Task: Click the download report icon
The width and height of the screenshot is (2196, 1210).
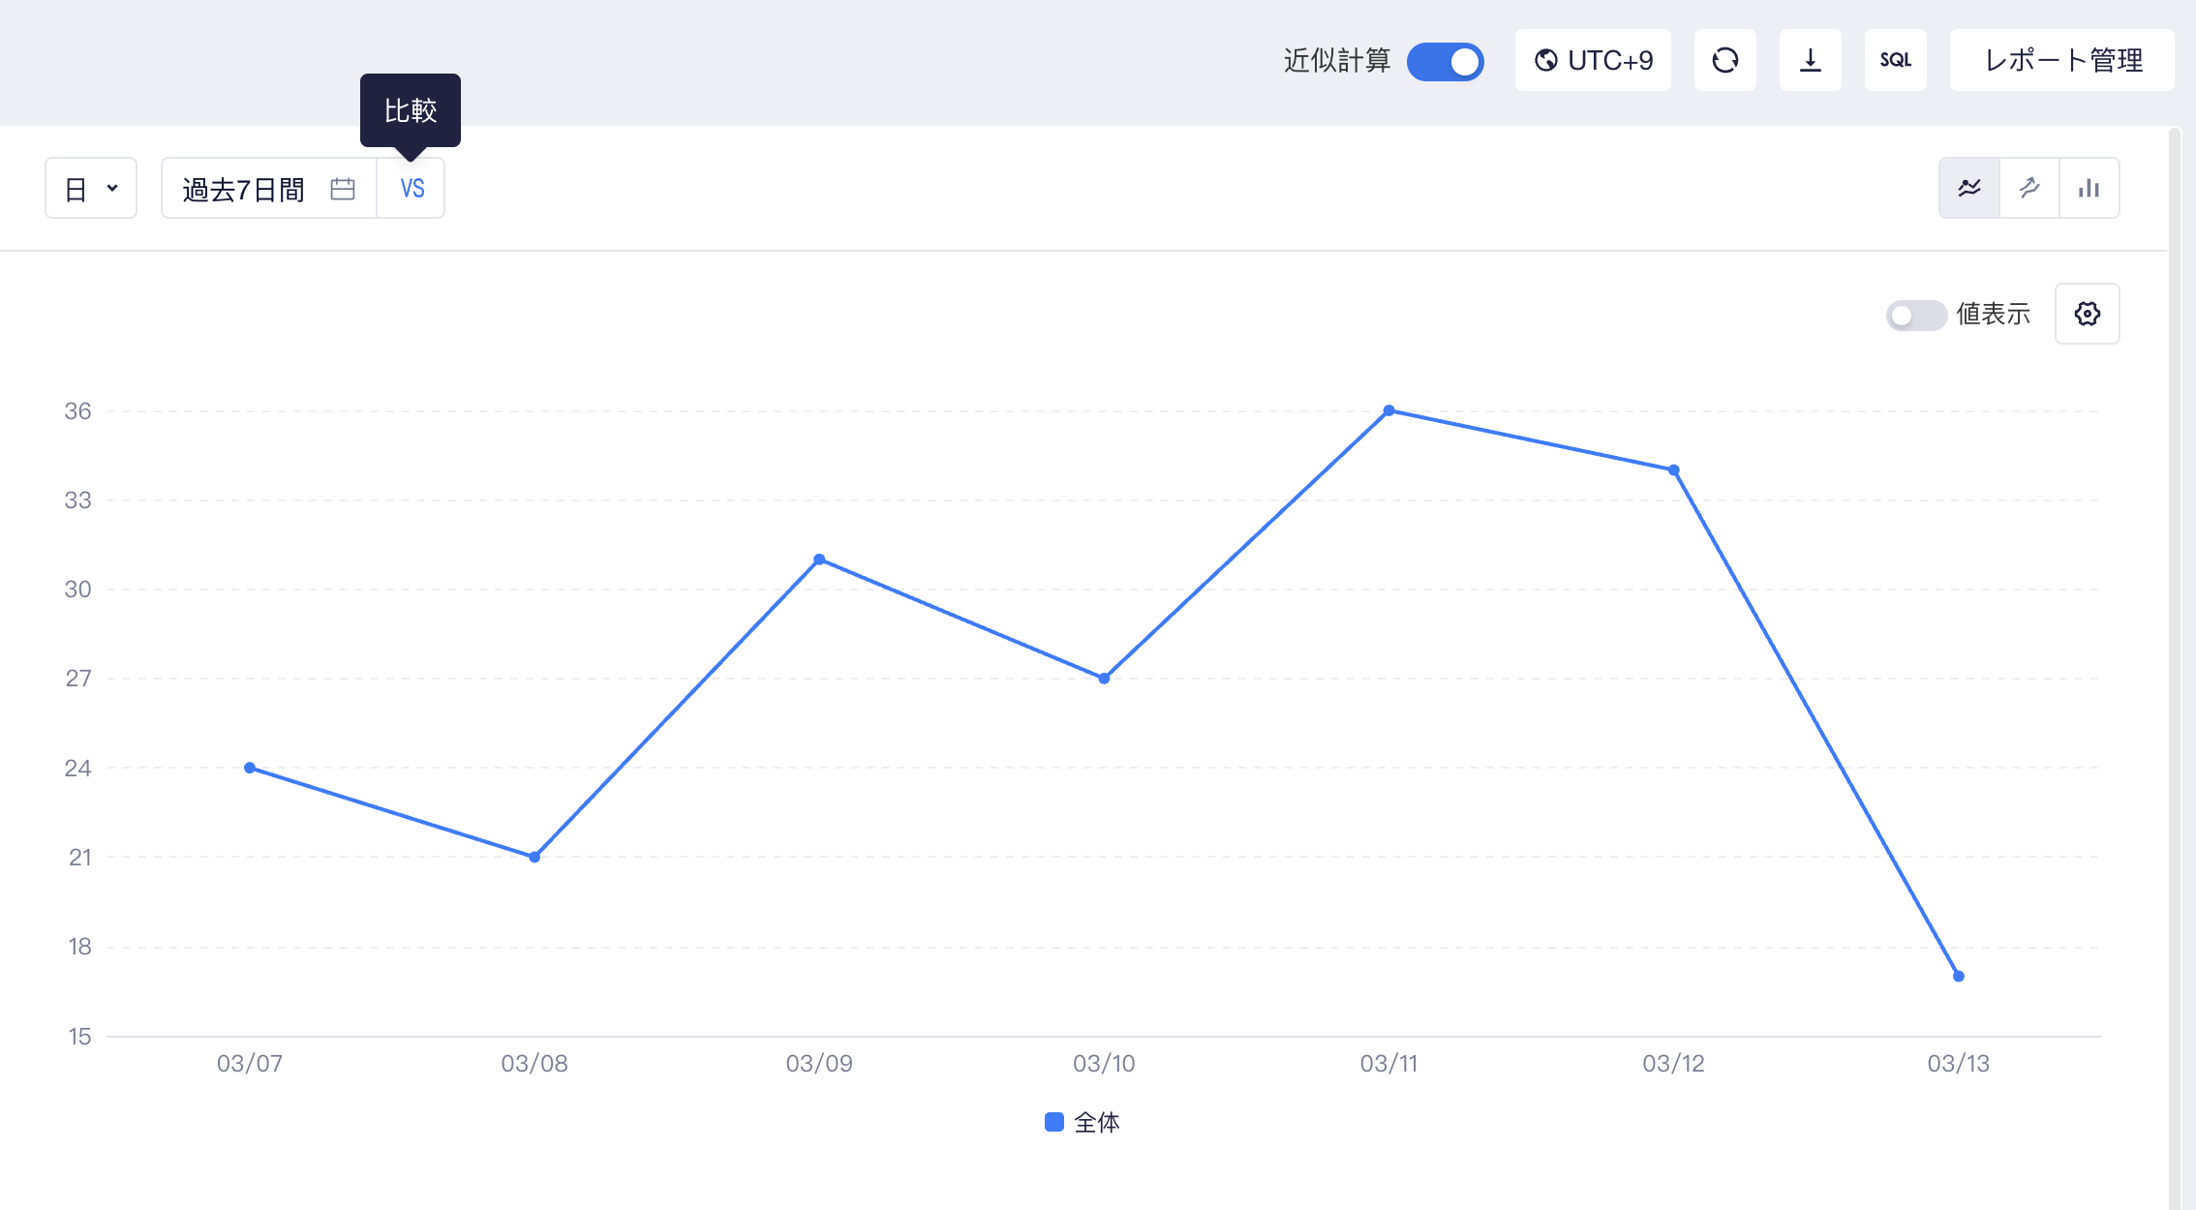Action: [1811, 61]
